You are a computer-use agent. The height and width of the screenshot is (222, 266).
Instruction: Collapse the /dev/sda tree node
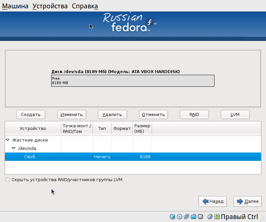click(13, 148)
